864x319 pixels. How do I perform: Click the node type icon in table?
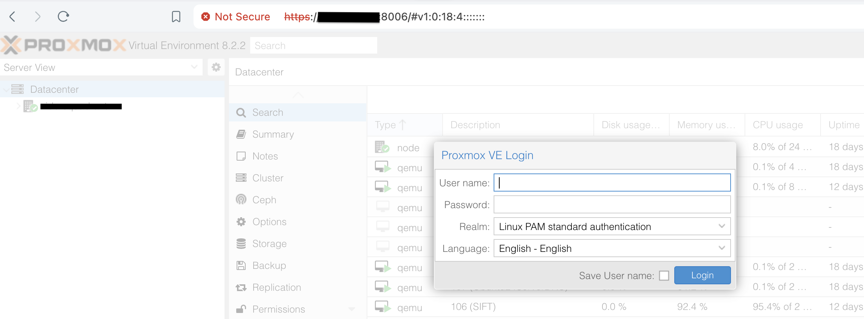coord(382,147)
